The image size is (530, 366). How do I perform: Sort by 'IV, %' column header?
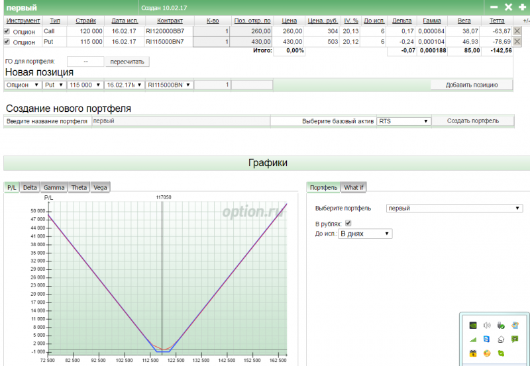(x=351, y=21)
